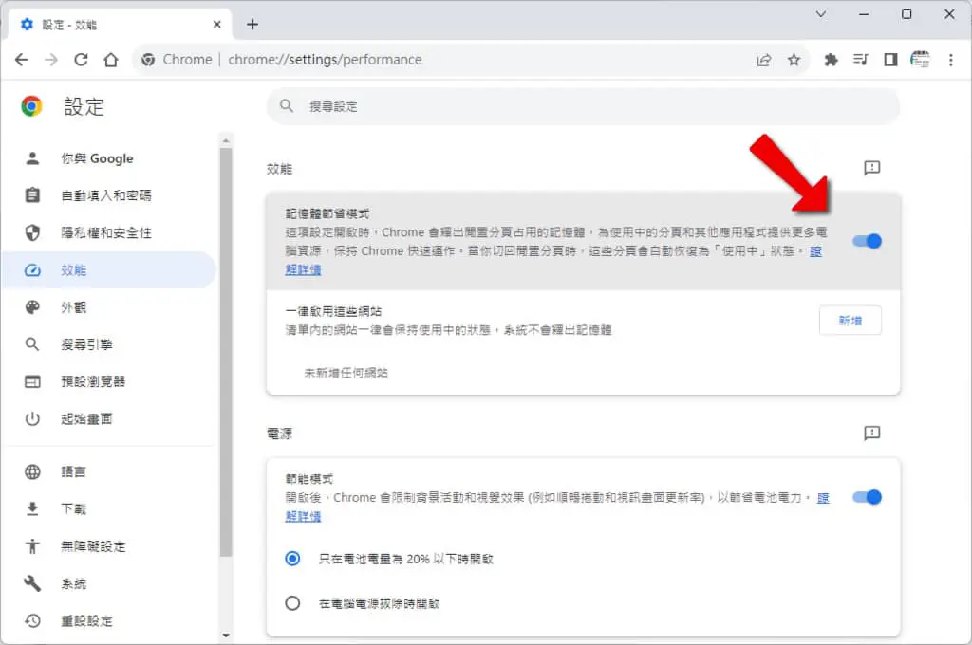This screenshot has width=972, height=645.
Task: Send feedback icon beside 效能 heading
Action: pyautogui.click(x=871, y=168)
